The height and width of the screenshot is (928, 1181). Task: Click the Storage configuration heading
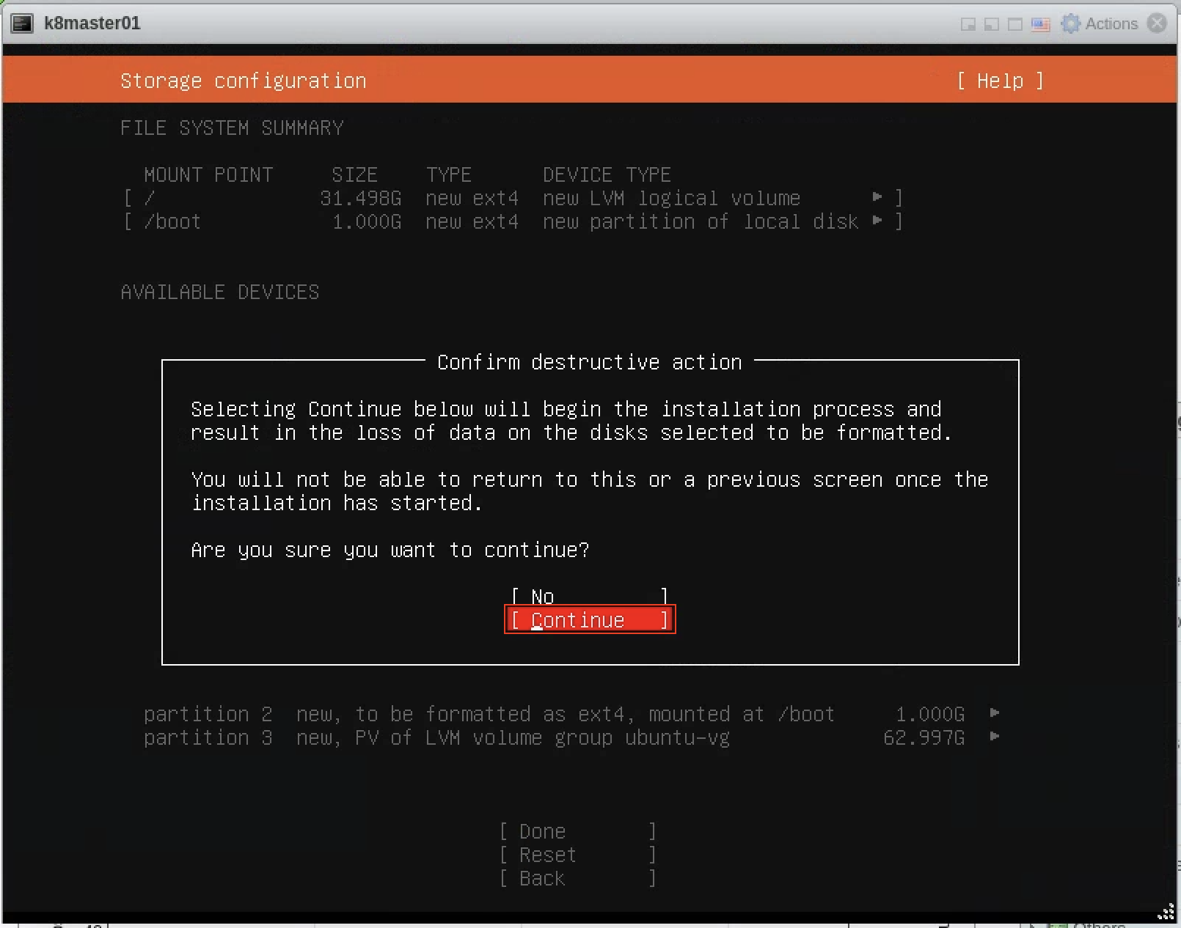pos(244,81)
